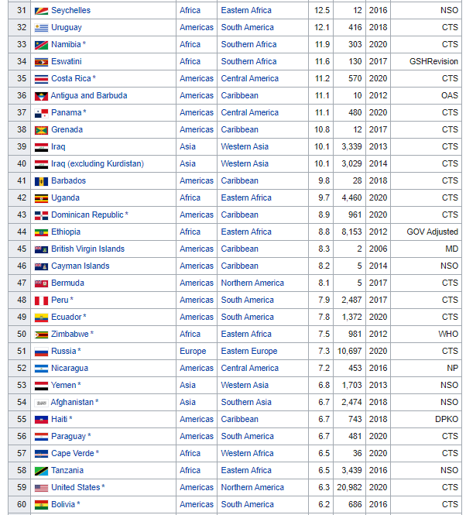The height and width of the screenshot is (515, 466).
Task: Click the Dominican Republic flag icon
Action: click(41, 215)
